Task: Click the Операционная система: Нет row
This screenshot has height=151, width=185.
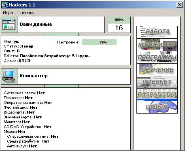Action: click(33, 137)
